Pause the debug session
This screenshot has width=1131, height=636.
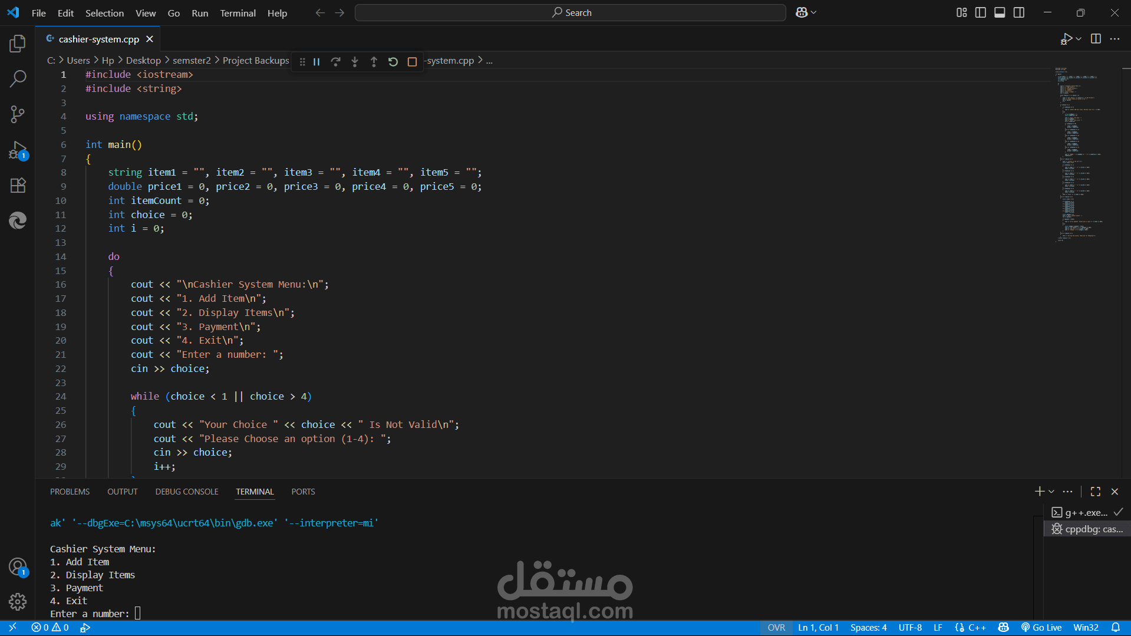tap(316, 61)
